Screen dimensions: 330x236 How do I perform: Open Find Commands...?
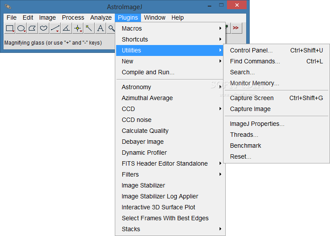click(x=276, y=61)
